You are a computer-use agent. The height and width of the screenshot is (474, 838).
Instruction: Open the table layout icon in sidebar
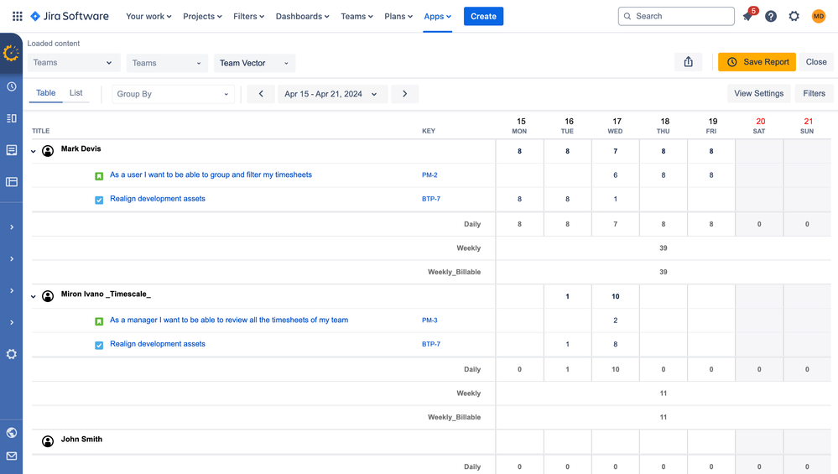pos(11,182)
